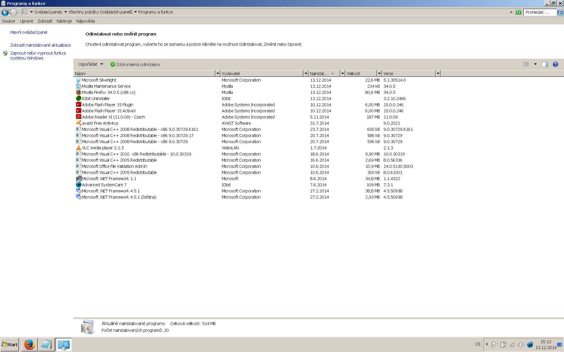
Task: Click the Advanced SystemCare 7 icon
Action: [x=78, y=185]
